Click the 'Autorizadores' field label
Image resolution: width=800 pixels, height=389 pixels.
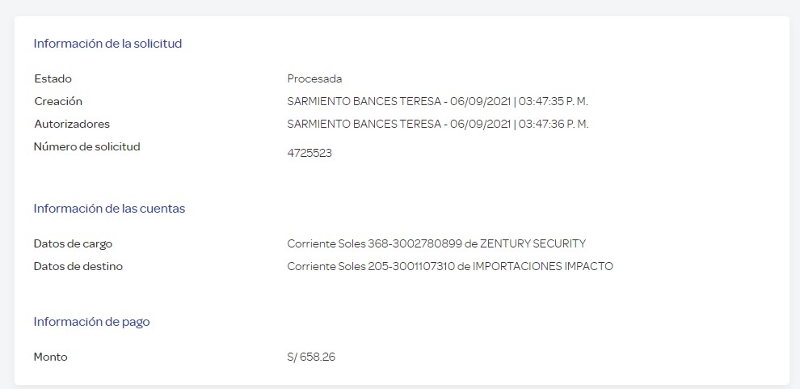pyautogui.click(x=72, y=124)
